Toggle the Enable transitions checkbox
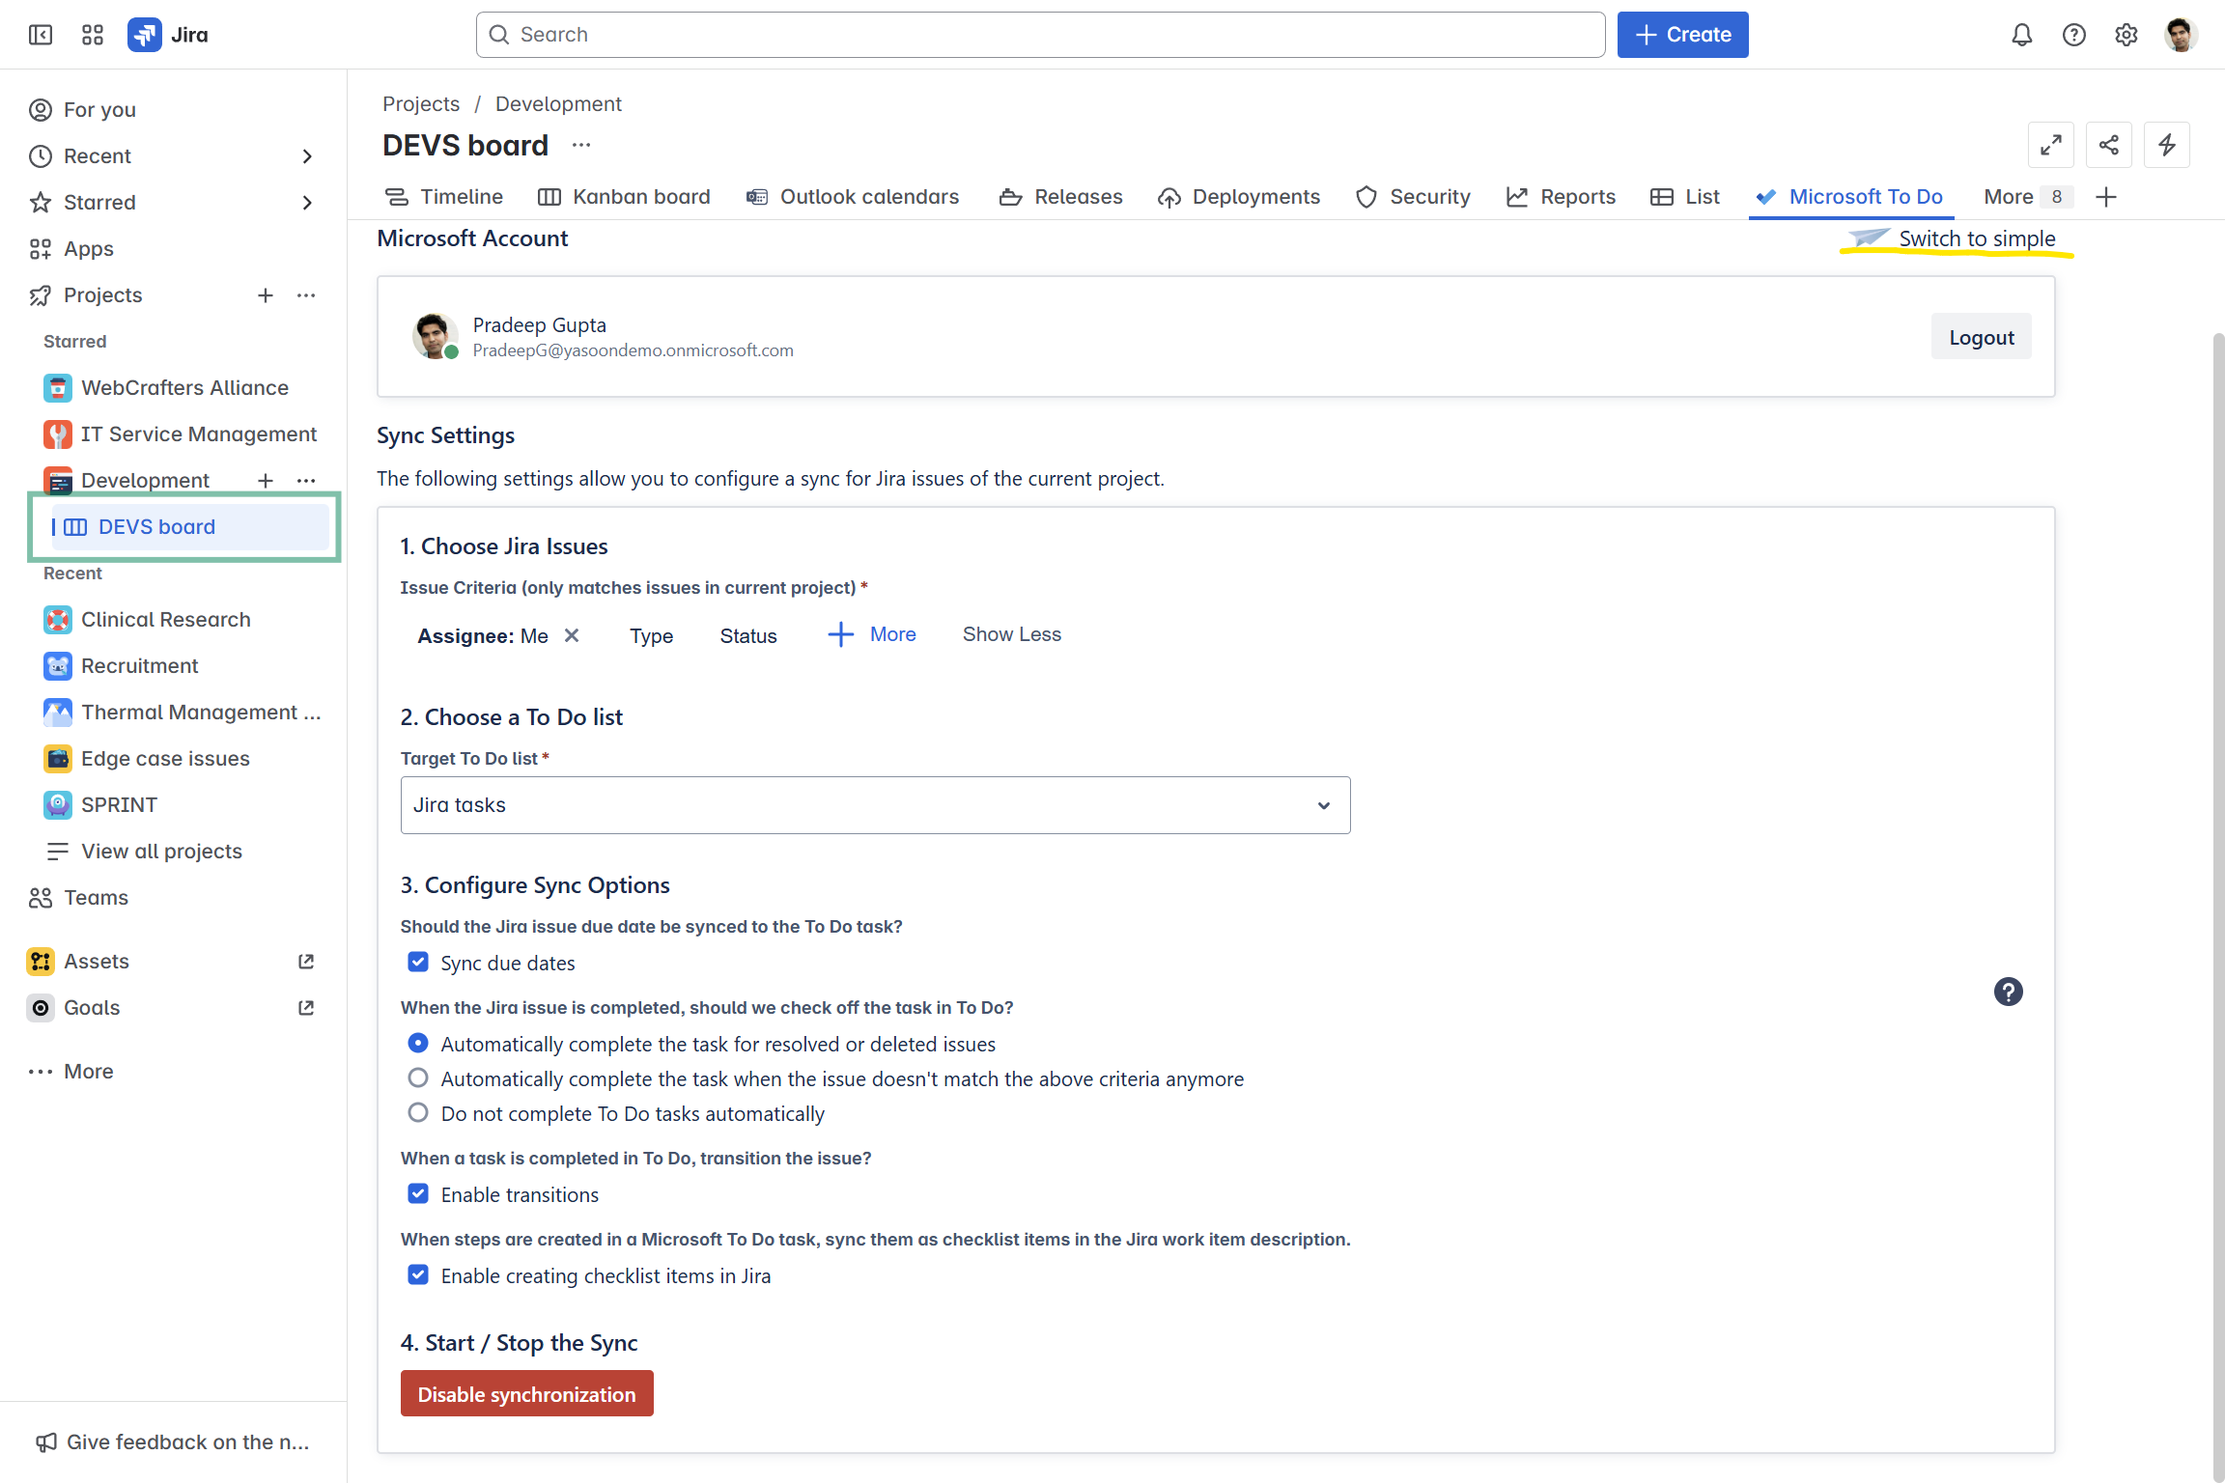 click(418, 1193)
